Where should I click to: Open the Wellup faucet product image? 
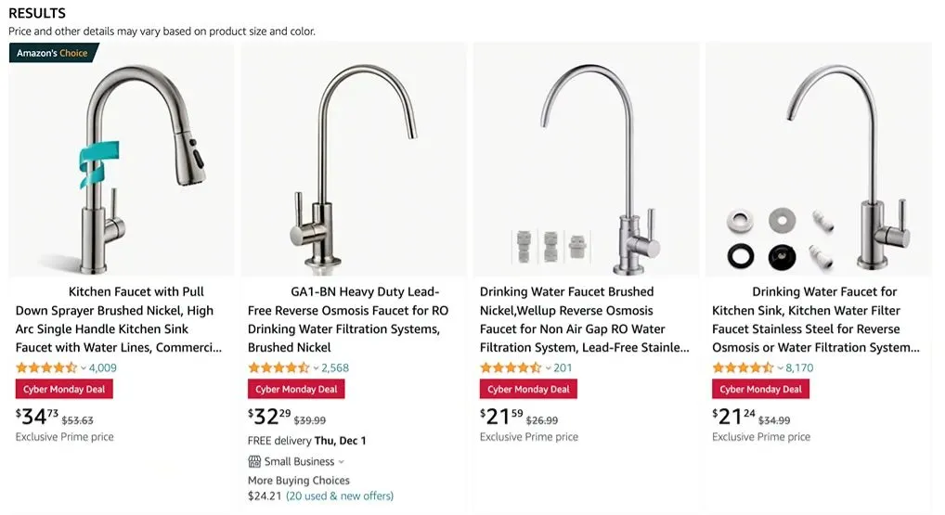(x=587, y=160)
